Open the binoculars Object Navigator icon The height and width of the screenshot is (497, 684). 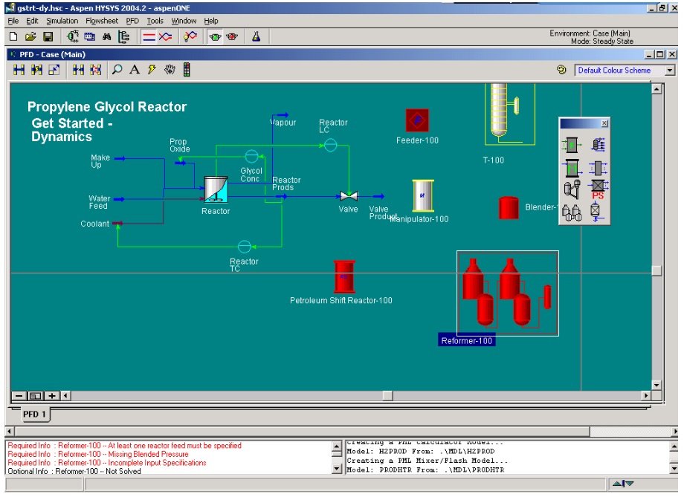(107, 36)
